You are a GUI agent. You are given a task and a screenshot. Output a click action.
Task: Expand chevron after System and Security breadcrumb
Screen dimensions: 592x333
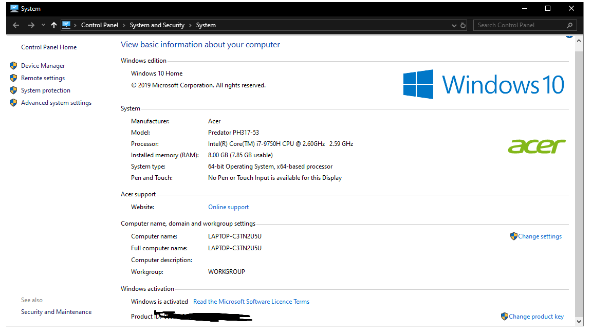190,25
